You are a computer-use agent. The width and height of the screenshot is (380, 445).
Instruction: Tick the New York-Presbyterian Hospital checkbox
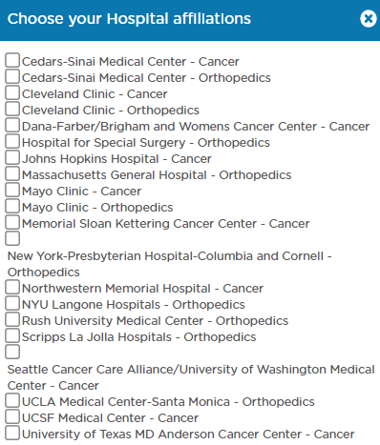pyautogui.click(x=12, y=238)
